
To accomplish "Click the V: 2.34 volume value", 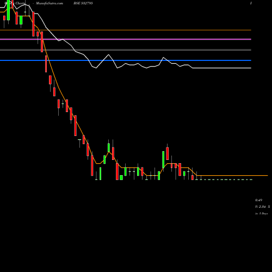I will coord(261,207).
